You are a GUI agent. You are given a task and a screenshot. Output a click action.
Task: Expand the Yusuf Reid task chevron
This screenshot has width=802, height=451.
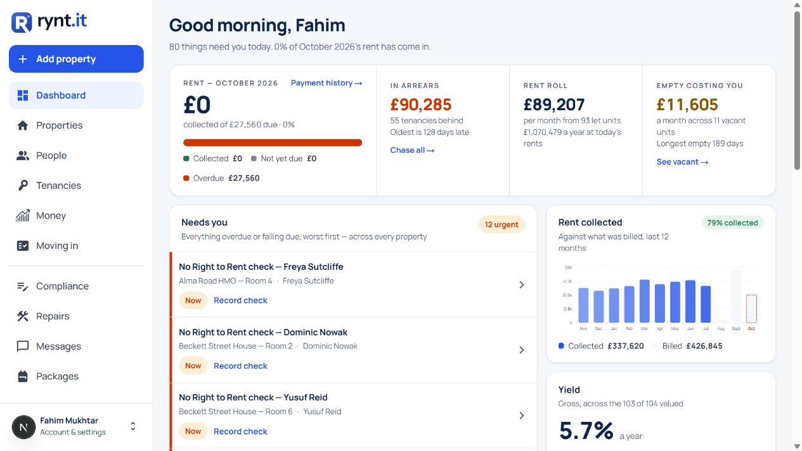[522, 416]
